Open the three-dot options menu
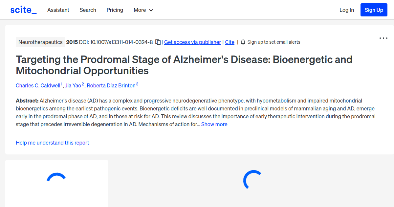This screenshot has height=207, width=394. [383, 38]
